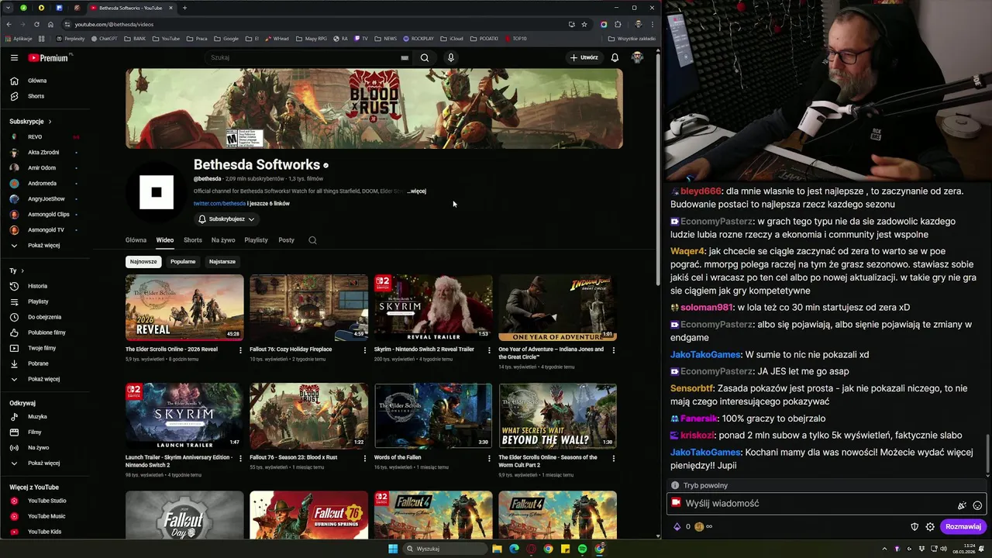The image size is (992, 558).
Task: Open the Chrome tab search dropdown arrow
Action: 9,8
